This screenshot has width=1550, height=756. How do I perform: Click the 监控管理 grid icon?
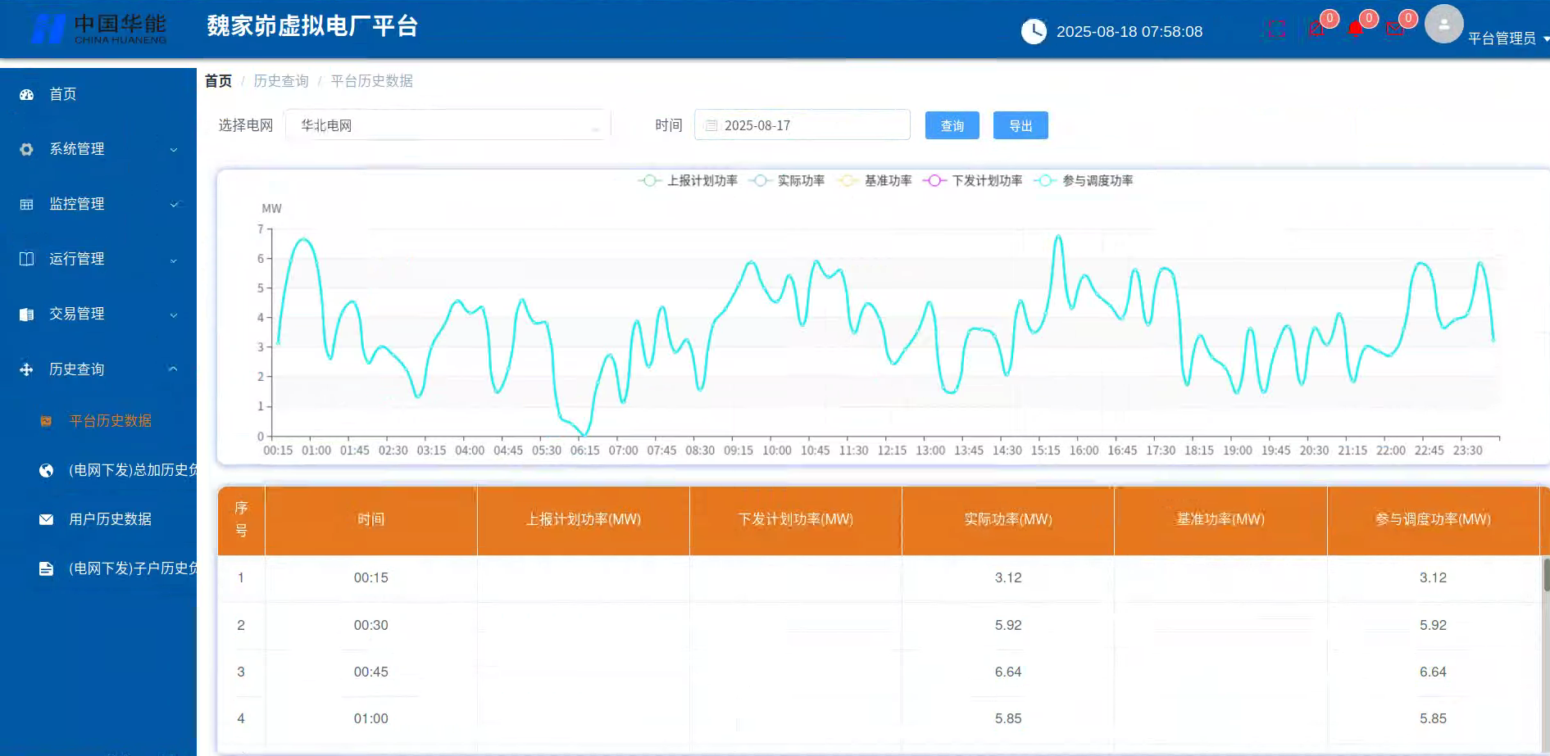pyautogui.click(x=25, y=203)
